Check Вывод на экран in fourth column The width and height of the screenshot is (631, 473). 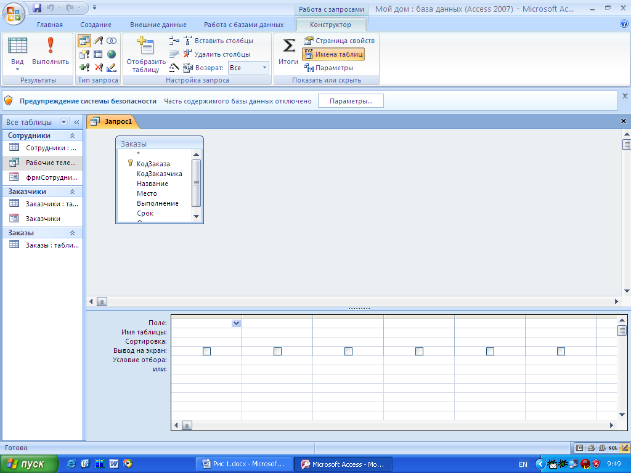(x=419, y=351)
